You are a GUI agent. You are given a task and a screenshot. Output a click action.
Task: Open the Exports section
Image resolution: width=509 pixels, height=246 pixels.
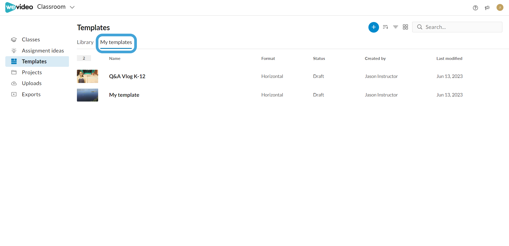pos(31,94)
